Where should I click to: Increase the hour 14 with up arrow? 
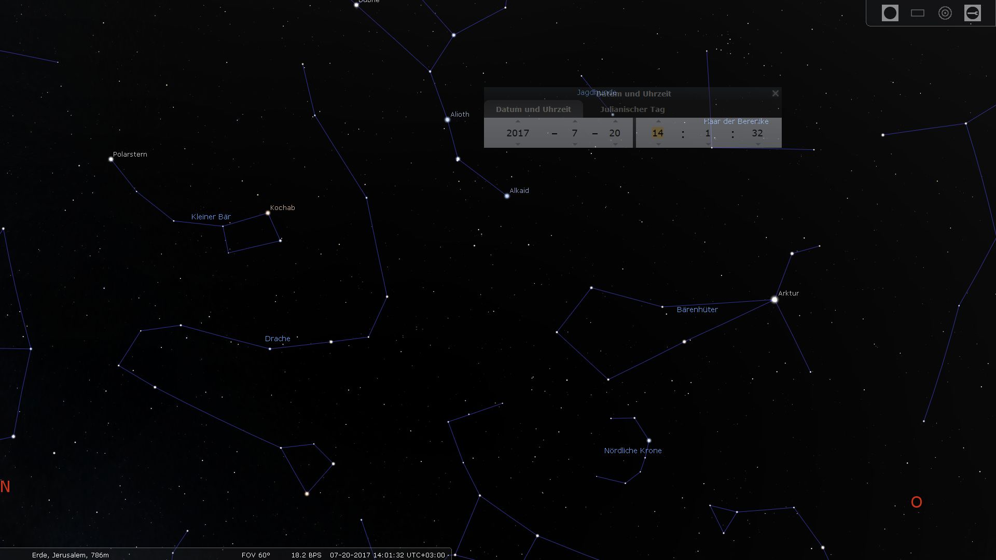pos(658,122)
